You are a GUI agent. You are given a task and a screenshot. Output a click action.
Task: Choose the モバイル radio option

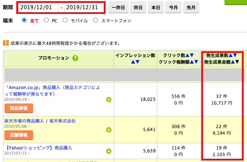point(65,21)
